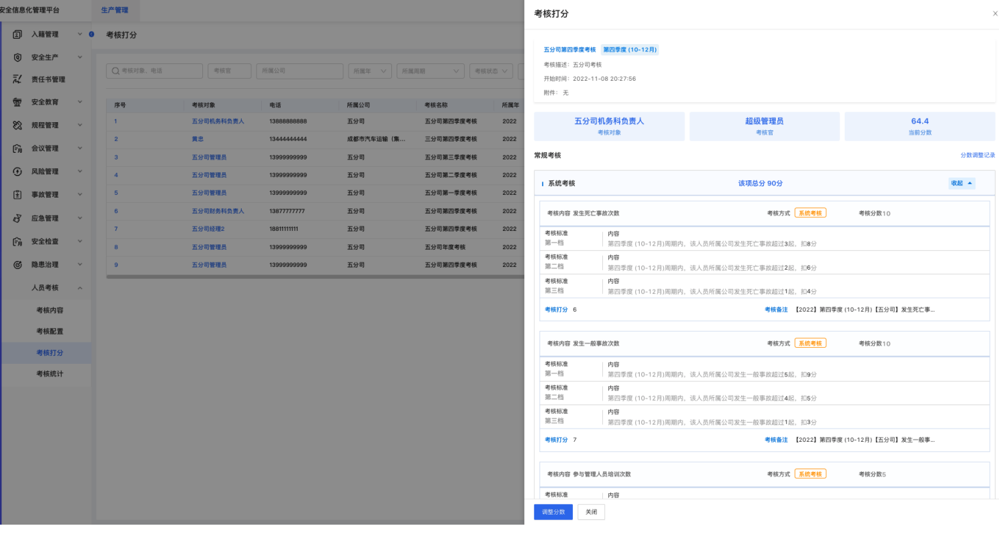
Task: Open the 所属周期 dropdown filter
Action: point(430,71)
